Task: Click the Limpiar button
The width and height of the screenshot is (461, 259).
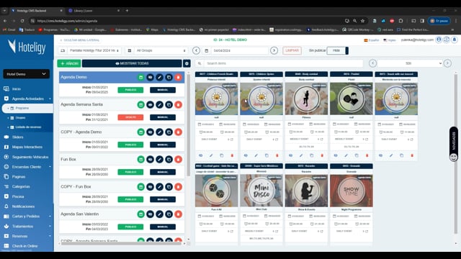Action: point(292,50)
